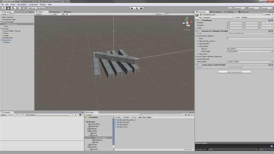This screenshot has height=154, width=274.
Task: Click Create button in Hierarchy panel
Action: 4,14
